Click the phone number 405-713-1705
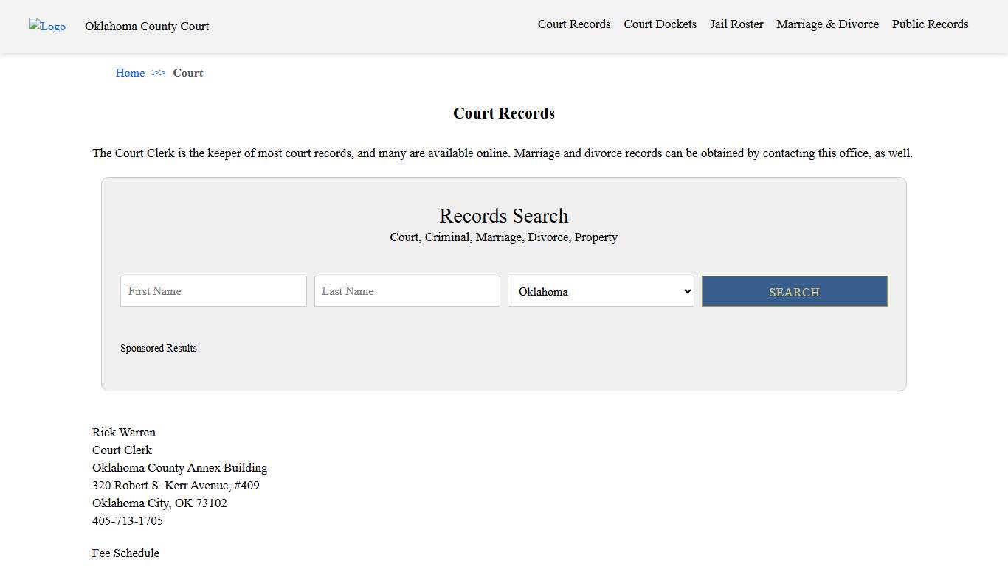Screen dimensions: 1008x566 coord(127,520)
